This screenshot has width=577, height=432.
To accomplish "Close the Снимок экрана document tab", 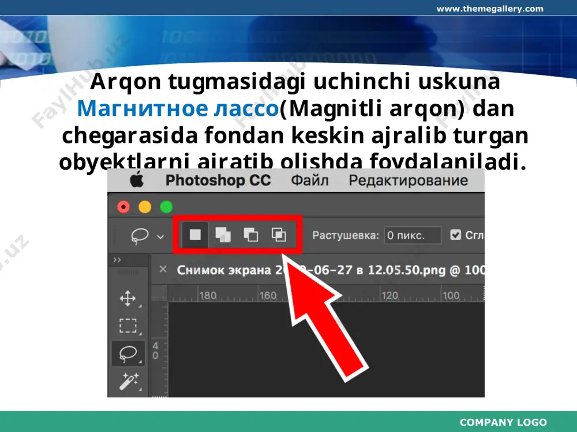I will (163, 270).
